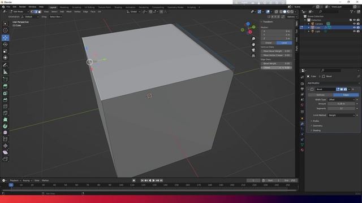Select the Rip Region tool
362x203 pixels.
pyautogui.click(x=5, y=159)
